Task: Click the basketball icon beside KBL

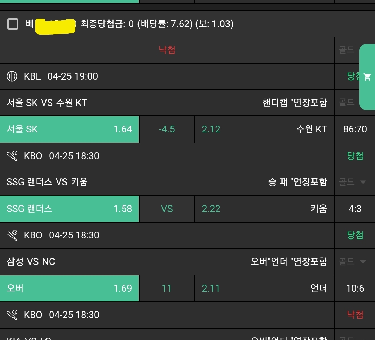Action: pyautogui.click(x=12, y=76)
